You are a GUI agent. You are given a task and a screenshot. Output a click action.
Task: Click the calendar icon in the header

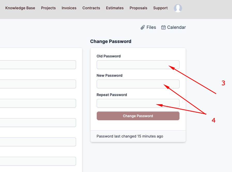pos(163,27)
